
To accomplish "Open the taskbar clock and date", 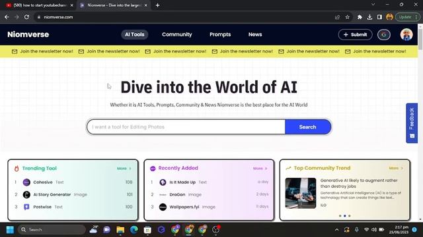I will click(399, 230).
